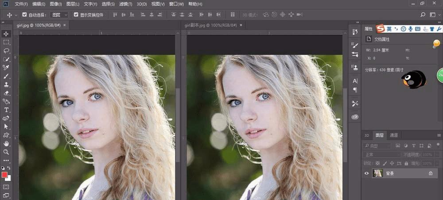Select the Lasso tool
443x200 pixels.
click(x=6, y=51)
